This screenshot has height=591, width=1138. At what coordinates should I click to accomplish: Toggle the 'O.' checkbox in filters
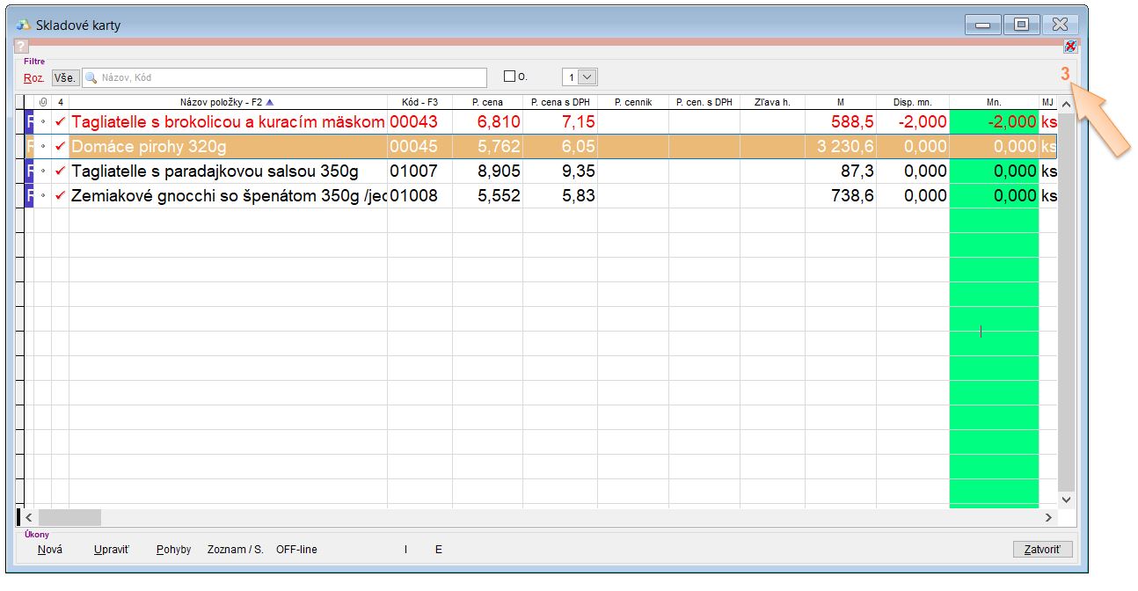click(509, 77)
